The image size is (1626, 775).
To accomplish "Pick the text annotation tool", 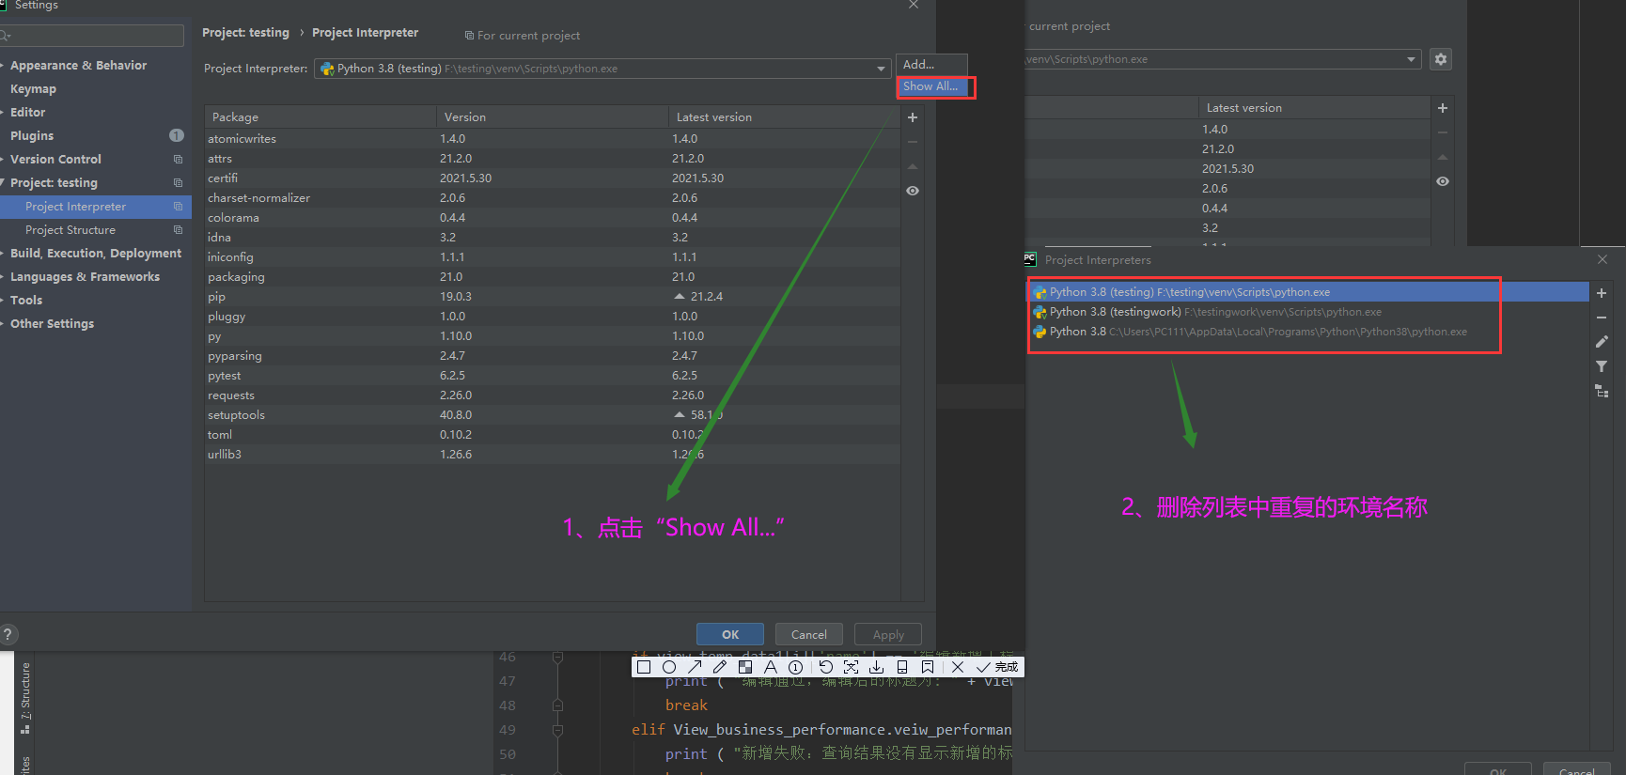I will click(771, 667).
